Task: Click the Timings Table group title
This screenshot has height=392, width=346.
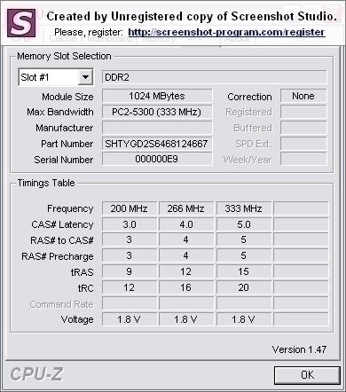Action: click(46, 183)
